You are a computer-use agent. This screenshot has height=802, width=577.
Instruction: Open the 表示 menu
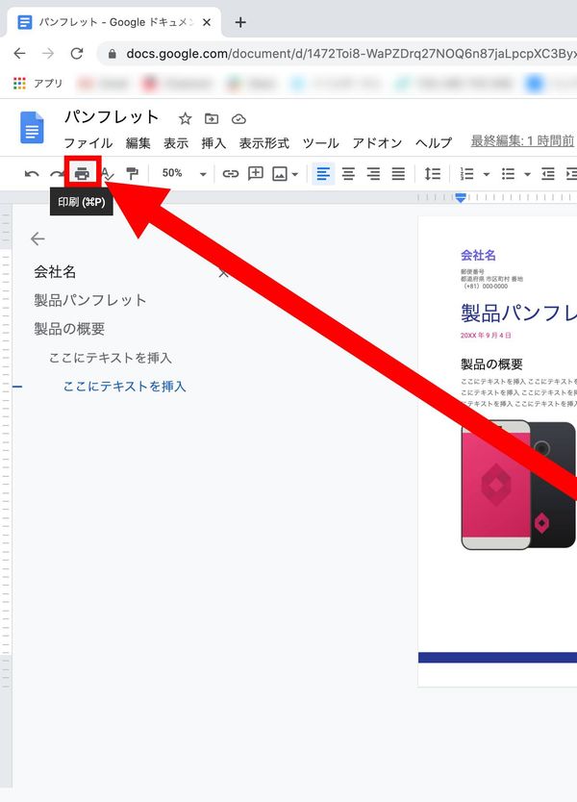(176, 142)
